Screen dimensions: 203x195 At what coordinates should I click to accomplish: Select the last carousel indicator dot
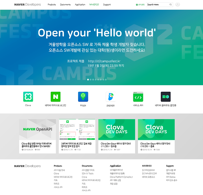106,80
